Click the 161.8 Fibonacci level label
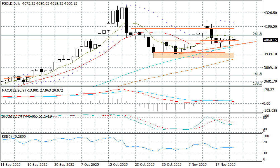The height and width of the screenshot is (168, 280). tap(257, 74)
